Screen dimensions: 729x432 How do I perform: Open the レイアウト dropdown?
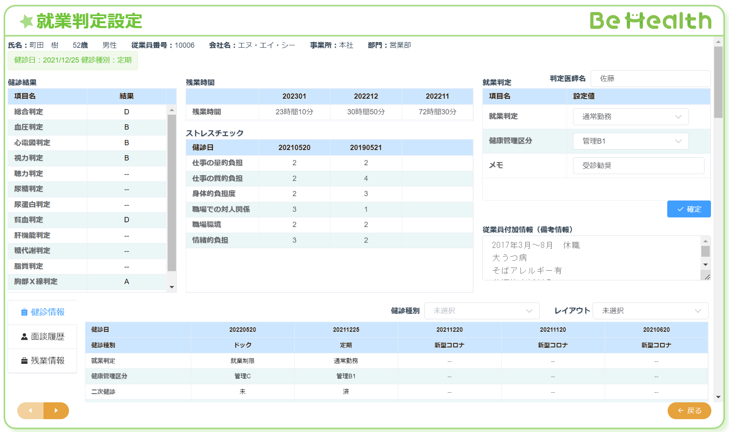click(650, 311)
